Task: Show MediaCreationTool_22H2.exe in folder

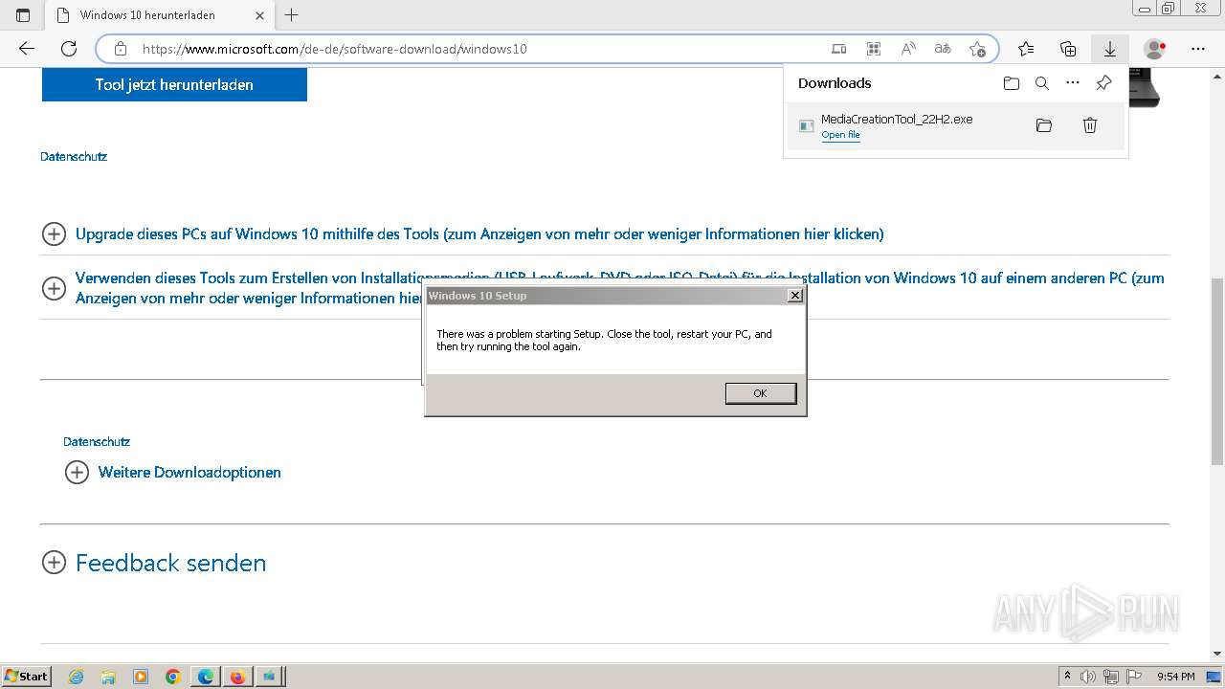Action: click(1044, 125)
